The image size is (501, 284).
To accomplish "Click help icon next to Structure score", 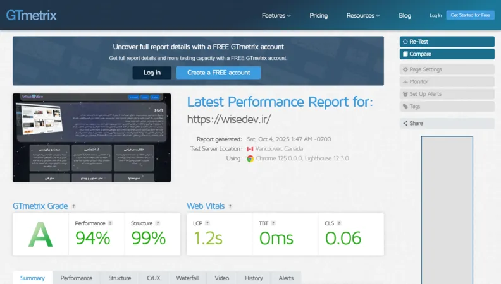I will click(158, 223).
